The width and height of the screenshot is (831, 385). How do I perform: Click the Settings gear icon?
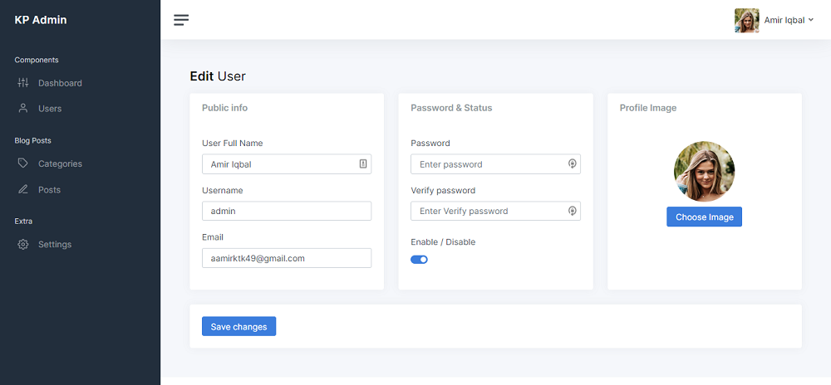coord(22,244)
